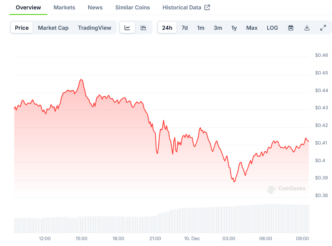Open the calendar date range picker

(x=291, y=28)
